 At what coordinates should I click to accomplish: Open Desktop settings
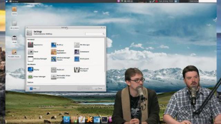(57, 45)
